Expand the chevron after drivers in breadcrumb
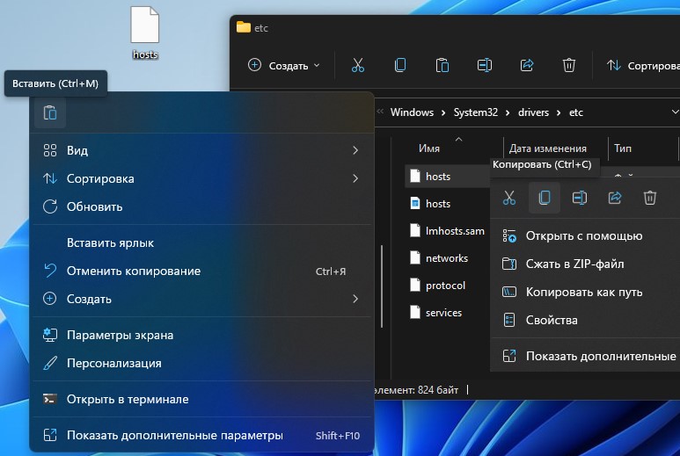The height and width of the screenshot is (456, 680). click(x=559, y=112)
